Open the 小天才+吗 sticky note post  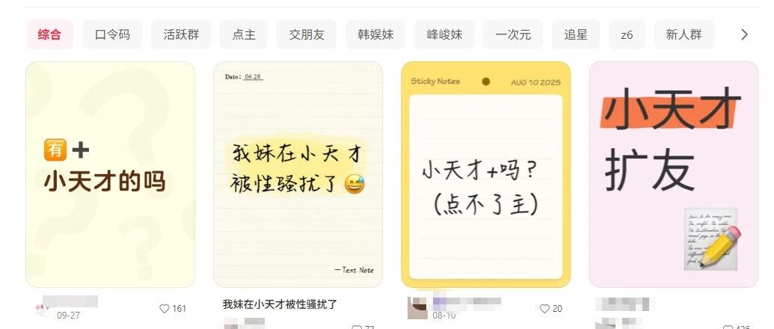[486, 175]
